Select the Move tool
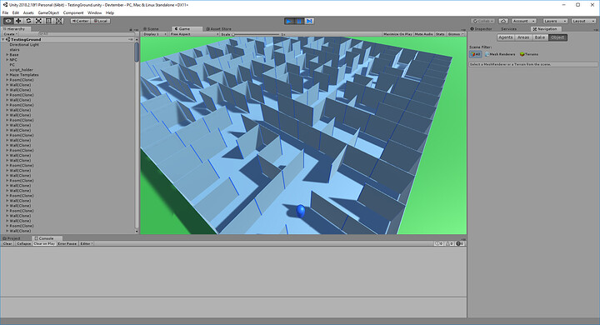The width and height of the screenshot is (600, 325). click(x=18, y=21)
